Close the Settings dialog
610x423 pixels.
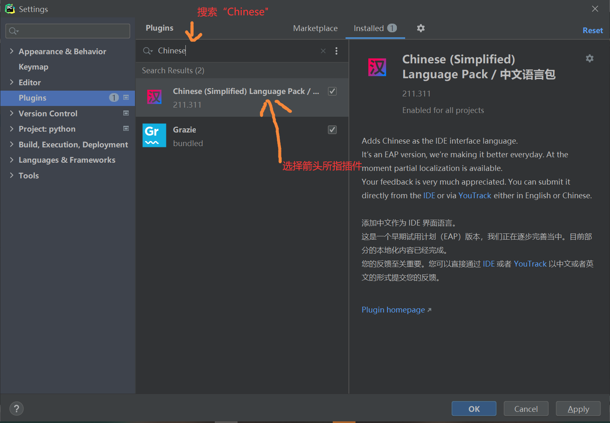[595, 9]
